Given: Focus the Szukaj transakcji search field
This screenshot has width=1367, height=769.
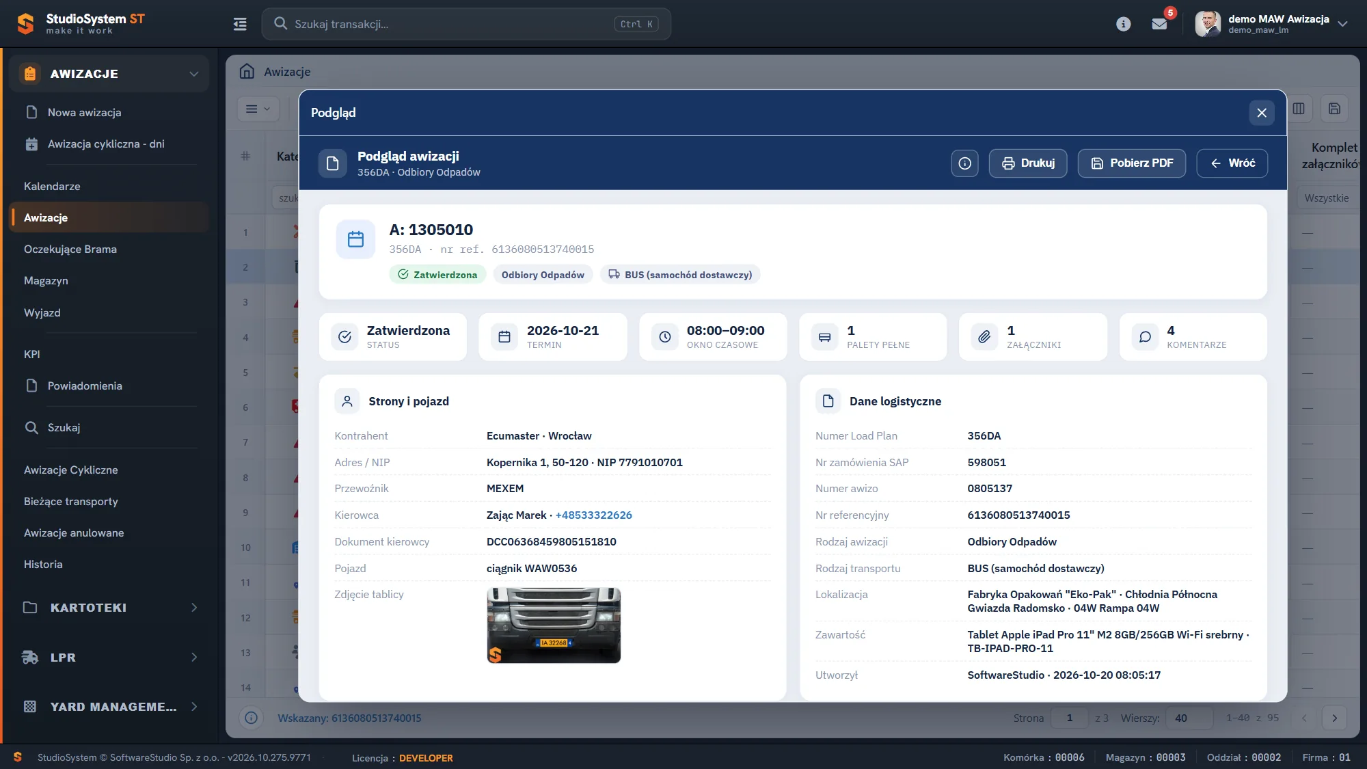Looking at the screenshot, I should pyautogui.click(x=466, y=24).
